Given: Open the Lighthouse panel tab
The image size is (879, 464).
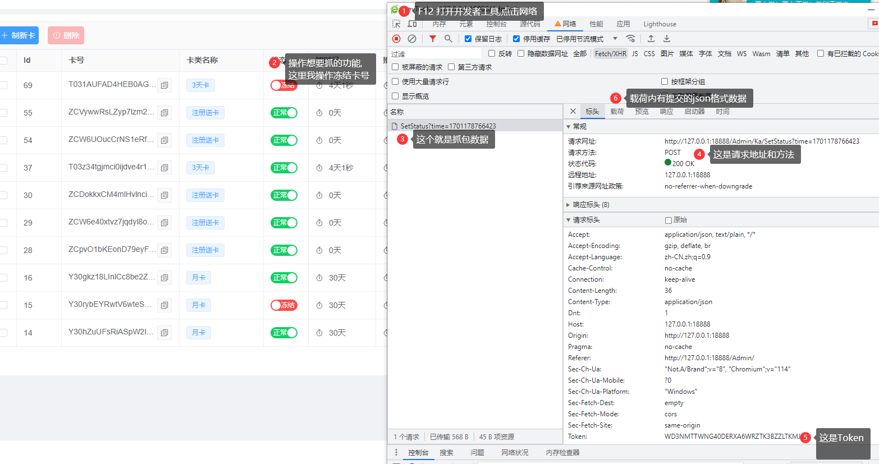Looking at the screenshot, I should (660, 24).
